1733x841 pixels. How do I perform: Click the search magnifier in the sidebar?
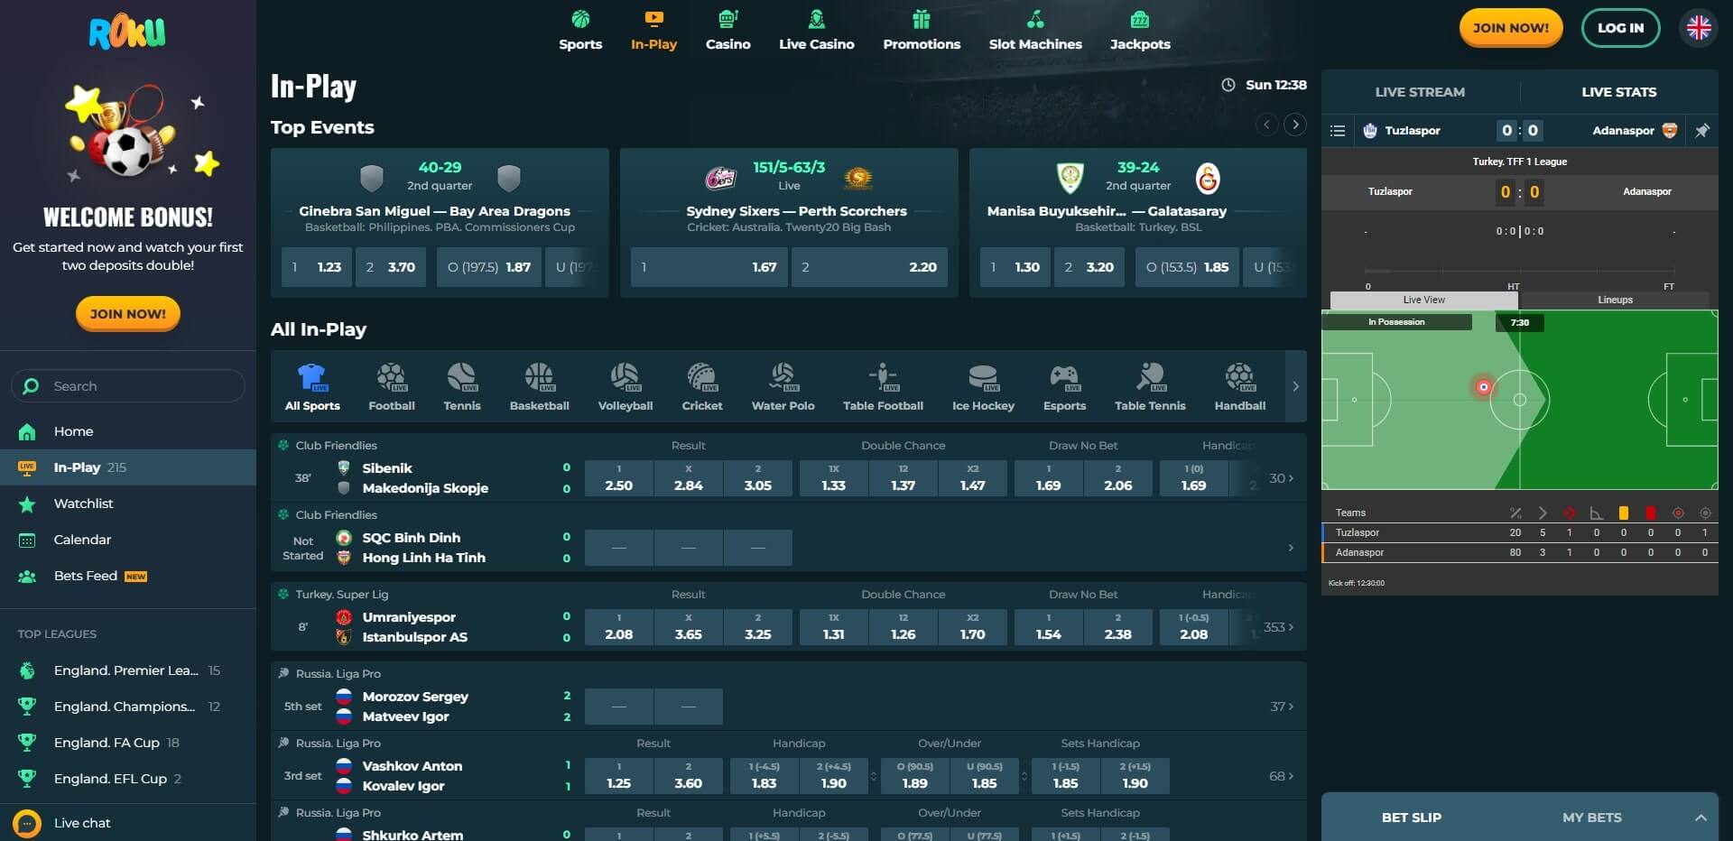[32, 385]
